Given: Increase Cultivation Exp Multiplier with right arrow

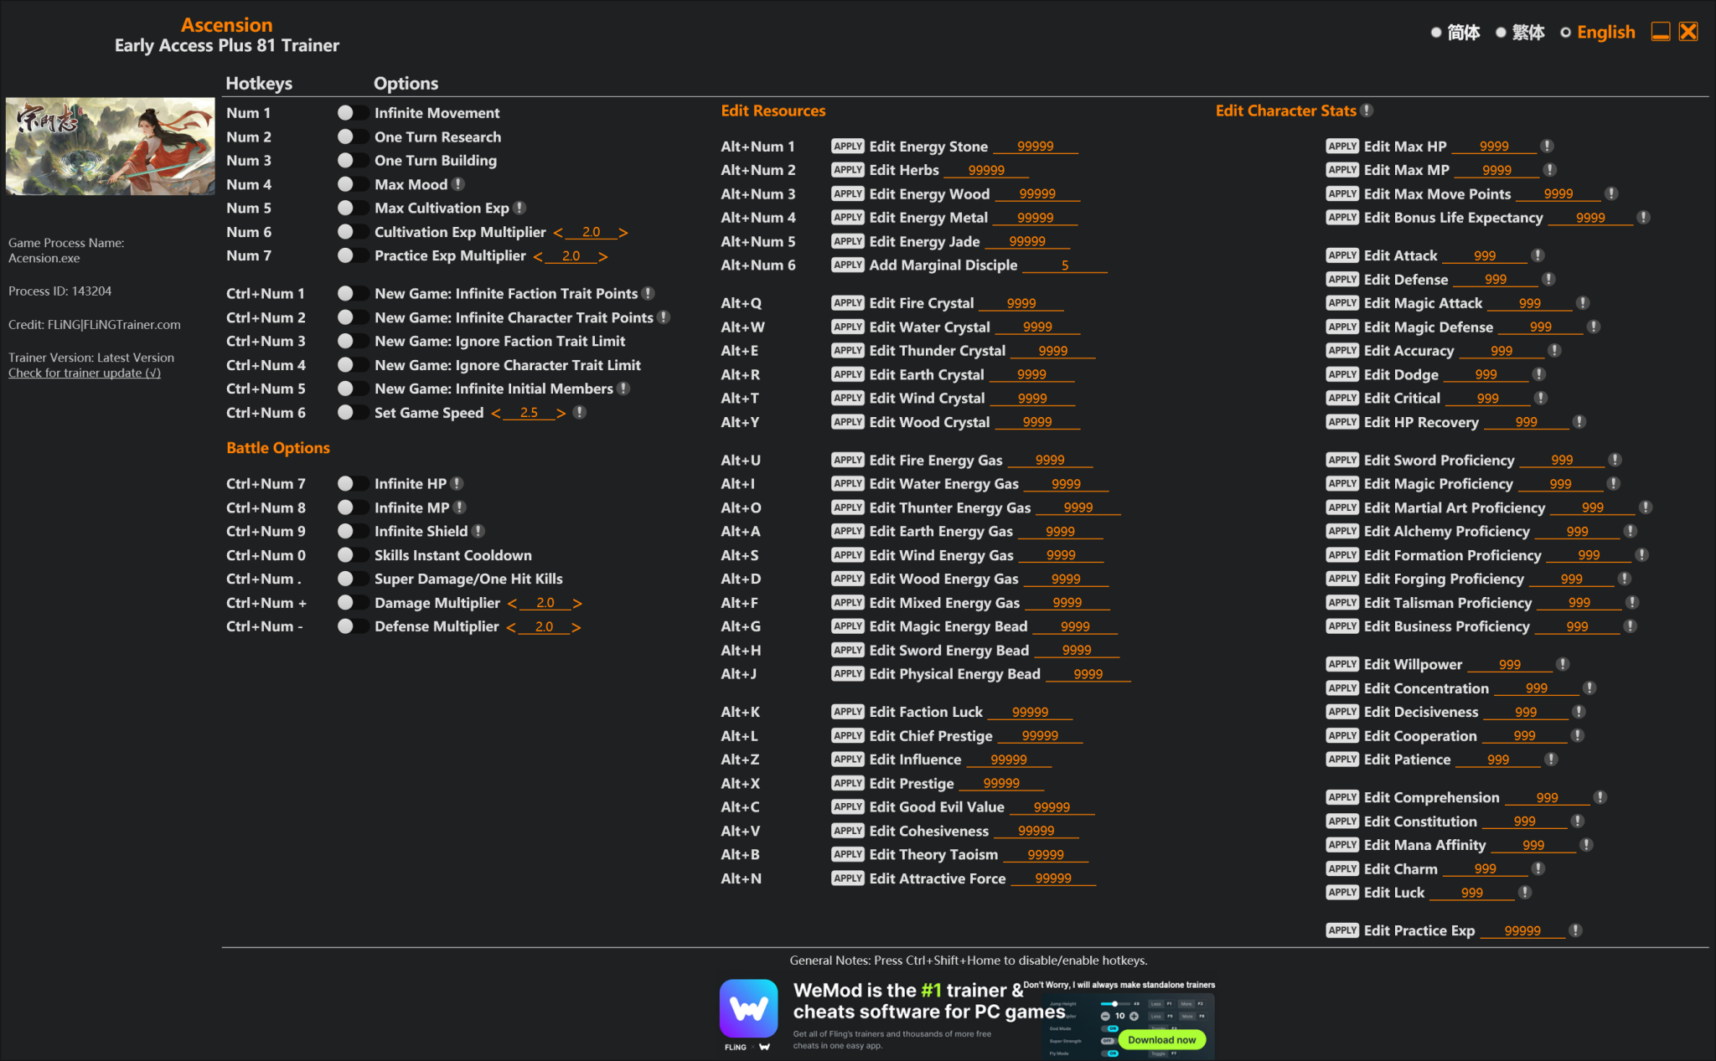Looking at the screenshot, I should [623, 233].
